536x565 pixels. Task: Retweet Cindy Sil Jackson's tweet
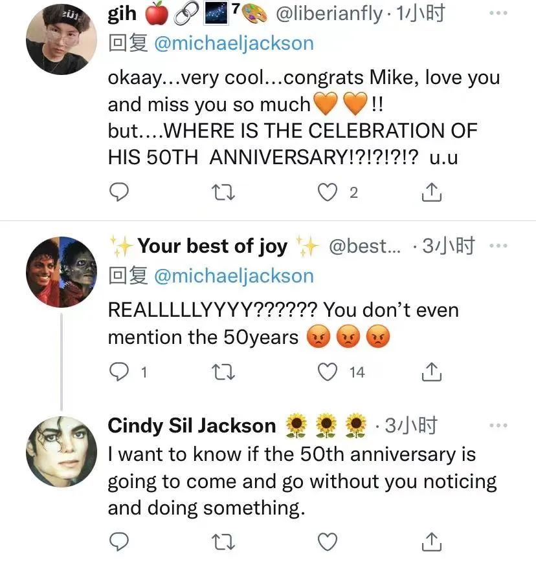224,540
